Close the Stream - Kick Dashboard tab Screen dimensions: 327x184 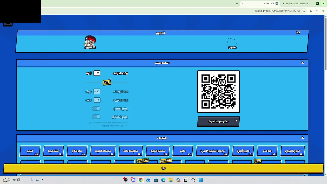(283, 3)
